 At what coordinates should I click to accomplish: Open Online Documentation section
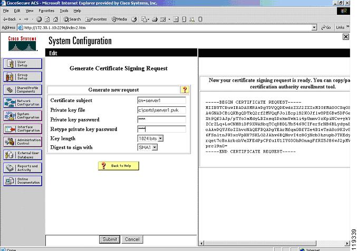pos(23,181)
